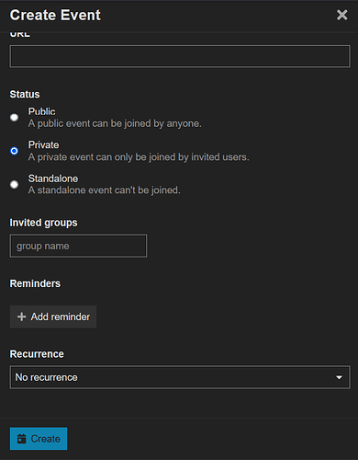Click the 'Private' option label
This screenshot has width=358, height=460.
[43, 145]
